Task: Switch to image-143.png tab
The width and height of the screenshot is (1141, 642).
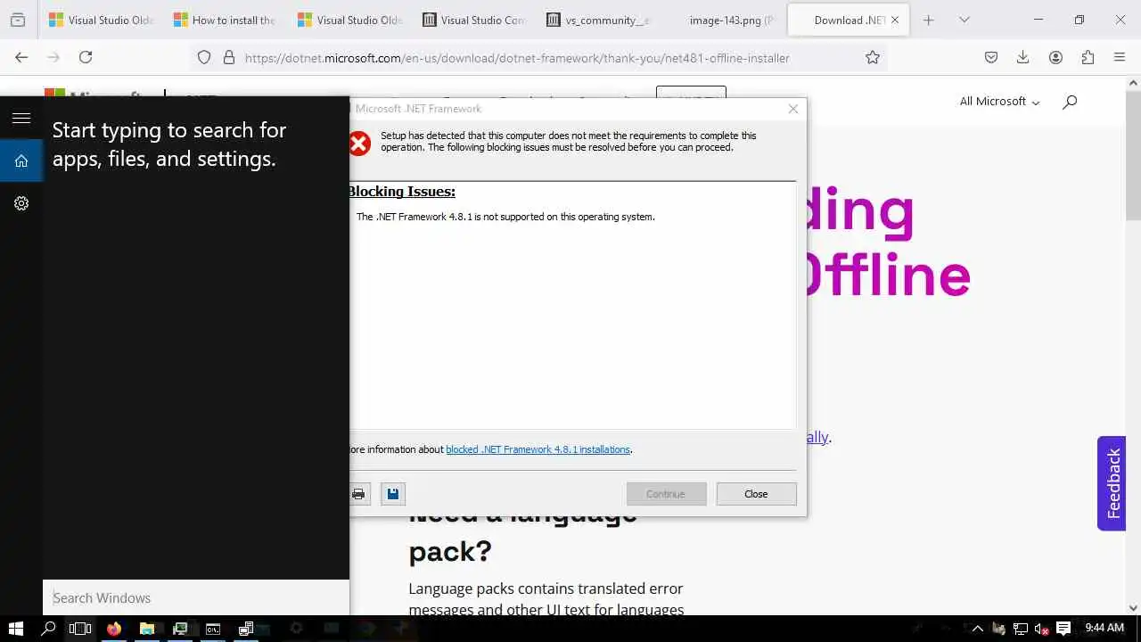Action: tap(722, 20)
